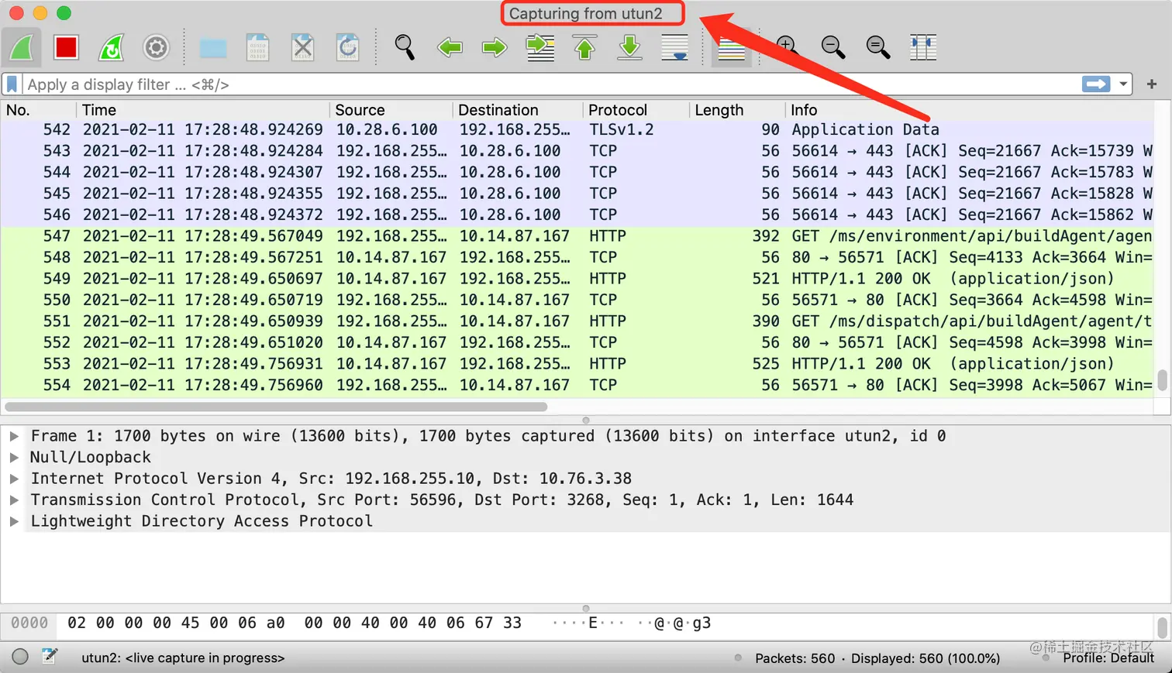Go forward in packet history
Image resolution: width=1172 pixels, height=673 pixels.
(x=494, y=47)
